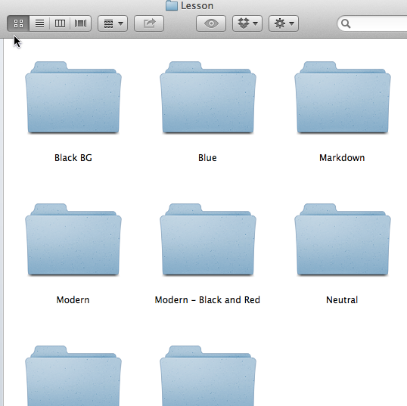Click the magnifying glass search icon

point(346,23)
